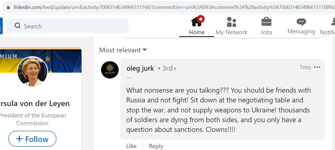Open the My Network icon
This screenshot has width=335, height=150.
(231, 22)
